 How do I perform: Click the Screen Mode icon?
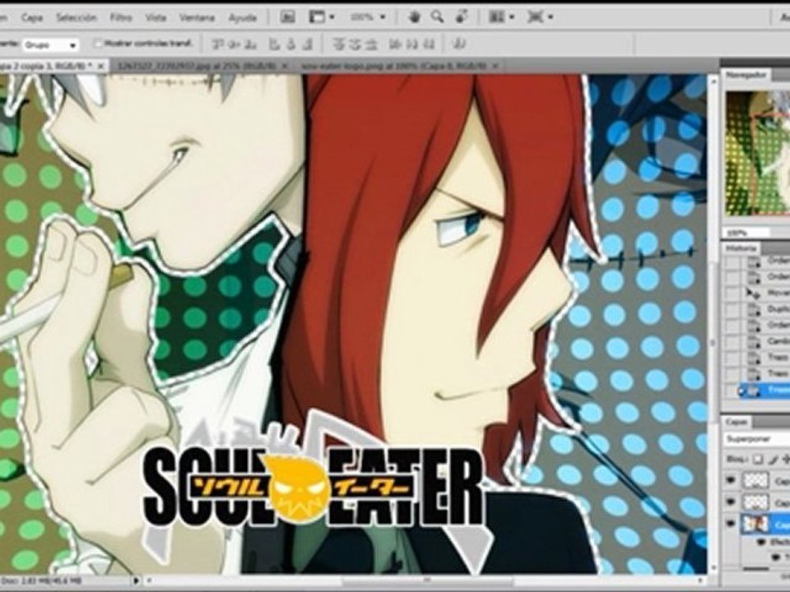536,17
